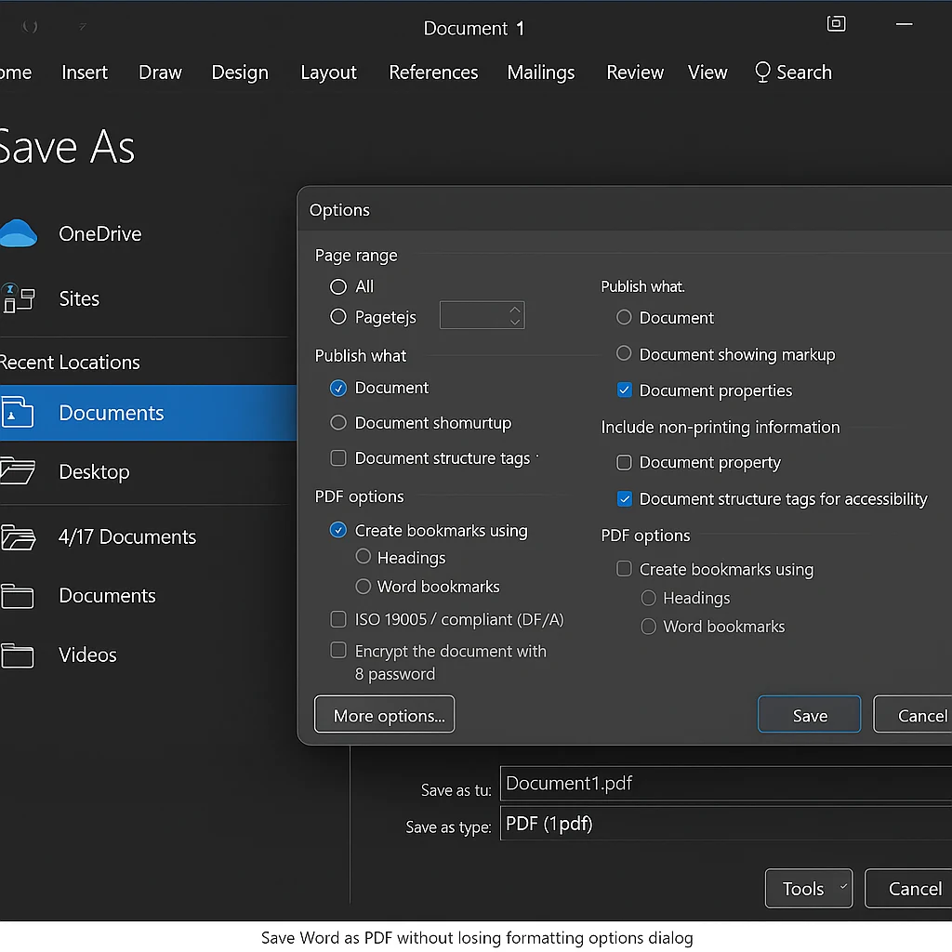Uncheck Document properties checkbox
The height and width of the screenshot is (952, 952).
(624, 390)
